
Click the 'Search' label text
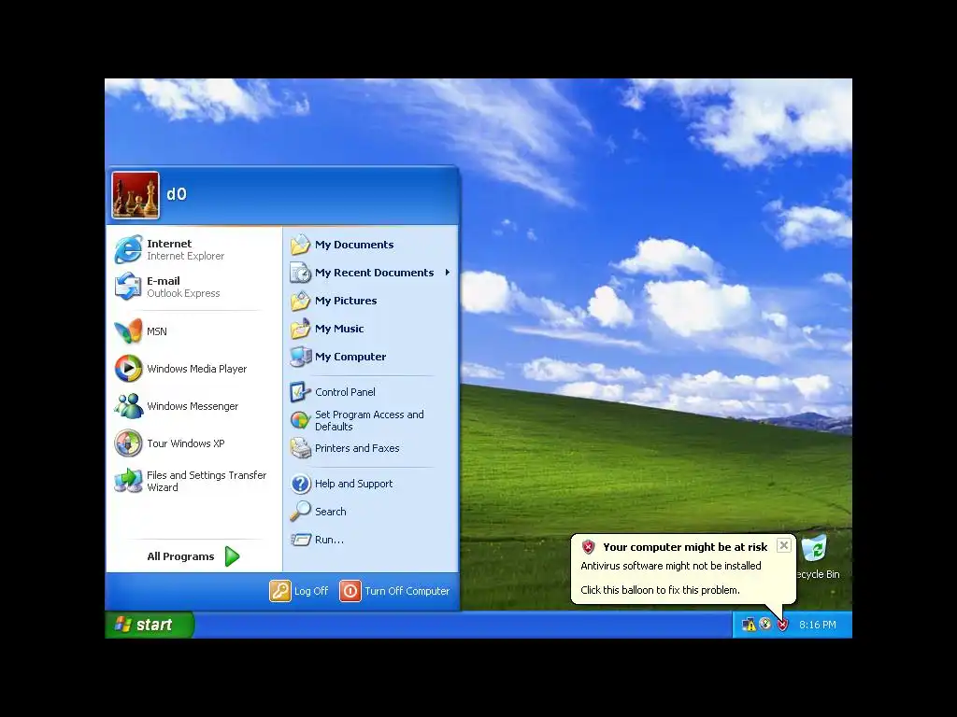(x=330, y=512)
